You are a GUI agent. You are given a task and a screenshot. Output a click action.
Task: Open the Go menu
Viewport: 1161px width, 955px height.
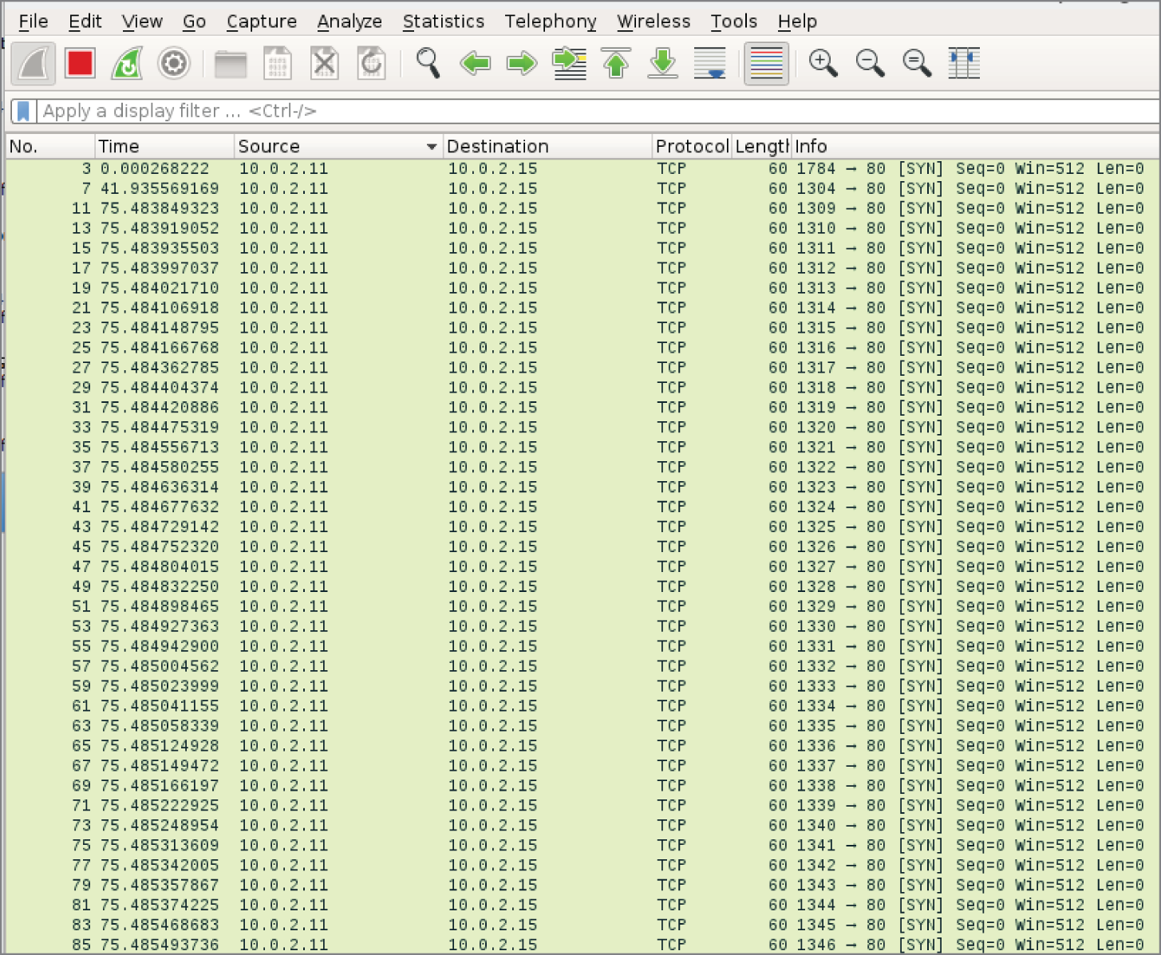pyautogui.click(x=194, y=22)
